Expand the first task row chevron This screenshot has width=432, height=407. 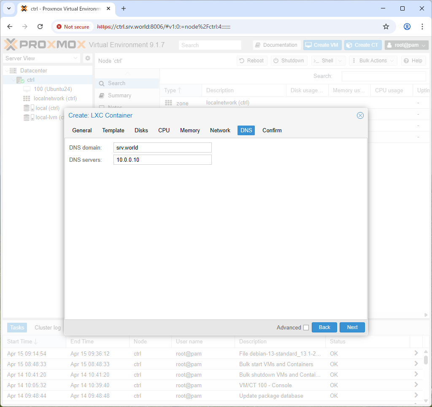tap(416, 353)
